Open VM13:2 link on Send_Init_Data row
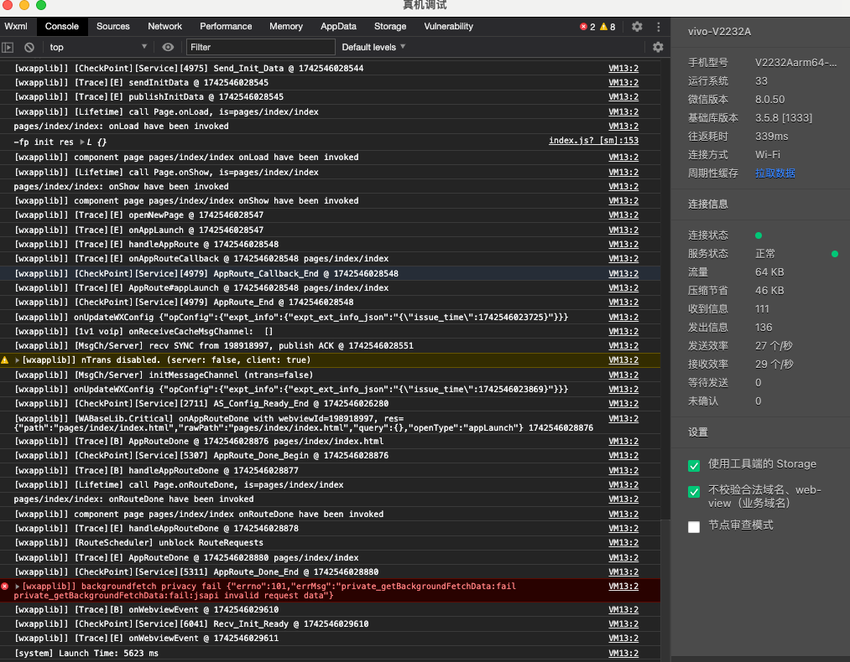Image resolution: width=850 pixels, height=662 pixels. coord(623,69)
